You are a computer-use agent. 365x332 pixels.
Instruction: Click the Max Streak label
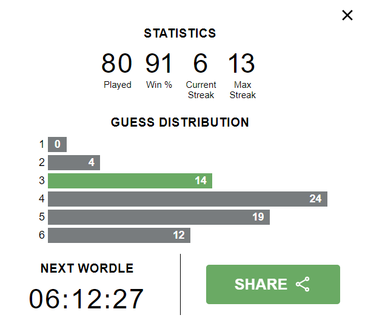point(243,90)
